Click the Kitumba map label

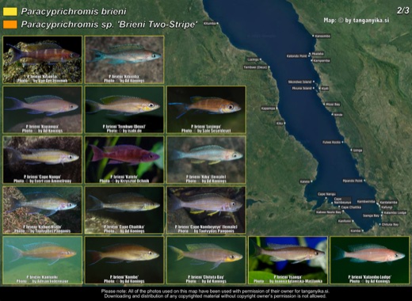[210, 24]
